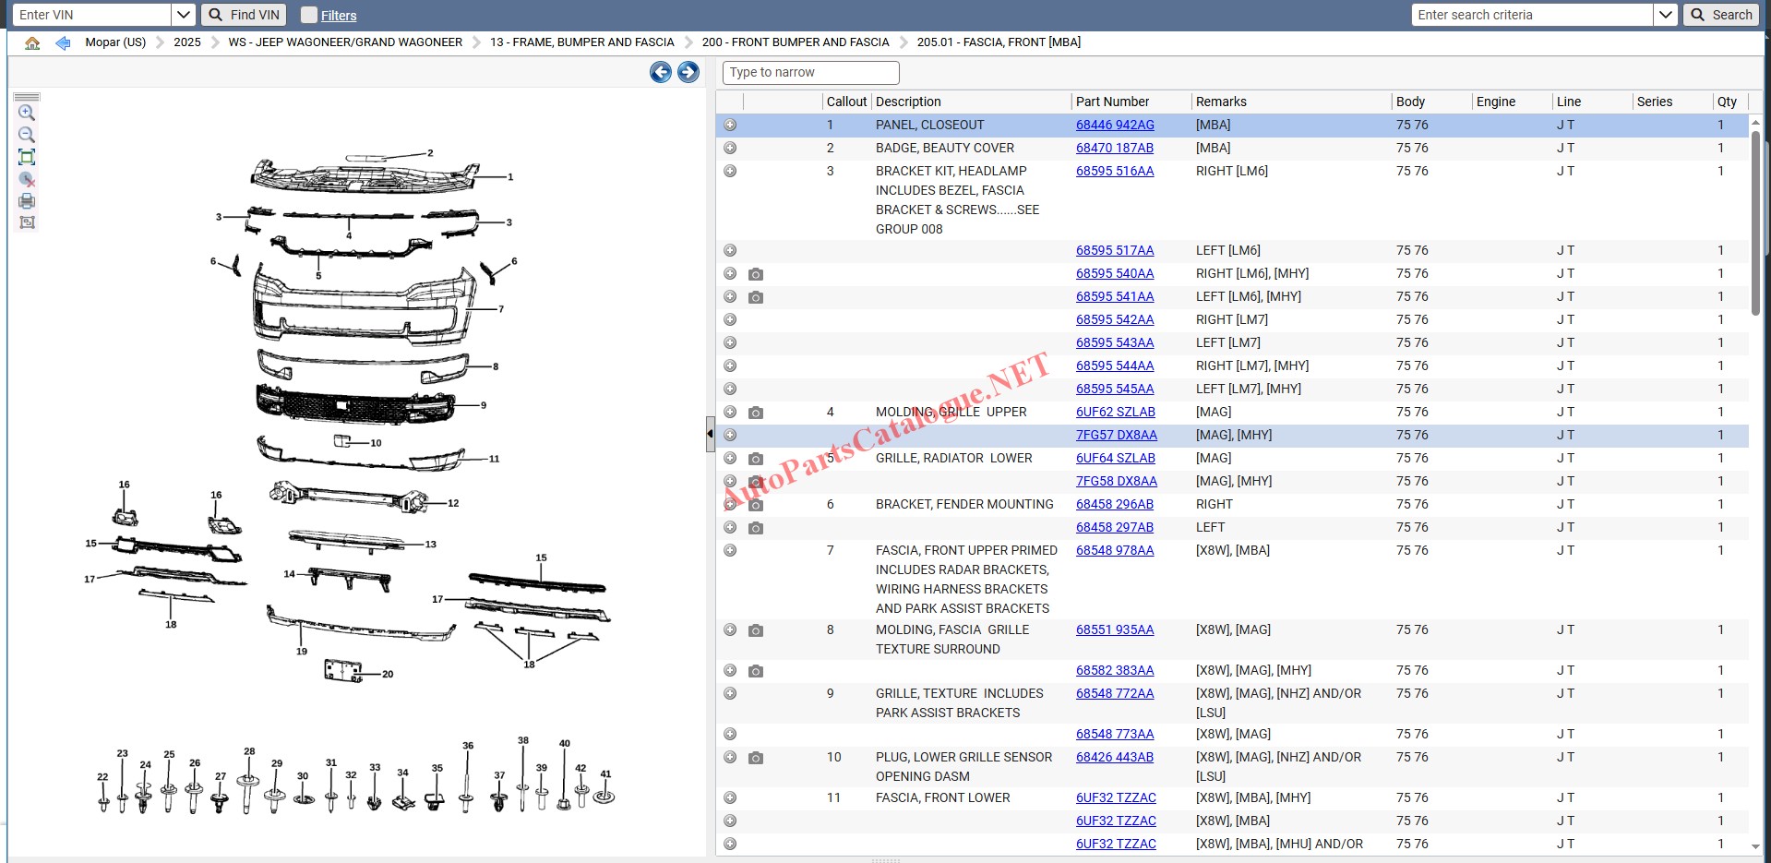Go to the 2025 model year breadcrumb
Image resolution: width=1771 pixels, height=863 pixels.
coord(187,42)
